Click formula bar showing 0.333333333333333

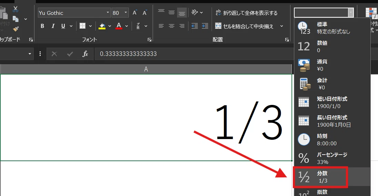click(194, 54)
